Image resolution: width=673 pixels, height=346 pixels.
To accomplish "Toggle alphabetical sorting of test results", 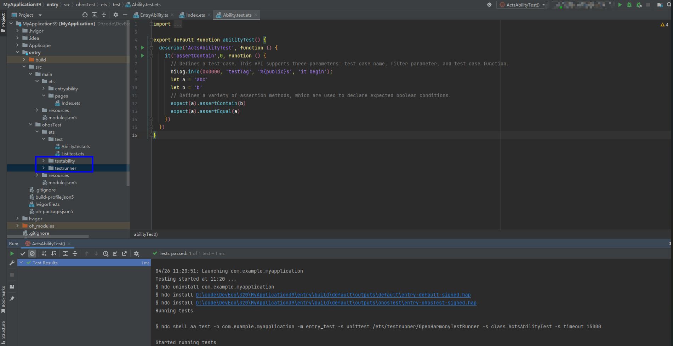I will click(44, 253).
